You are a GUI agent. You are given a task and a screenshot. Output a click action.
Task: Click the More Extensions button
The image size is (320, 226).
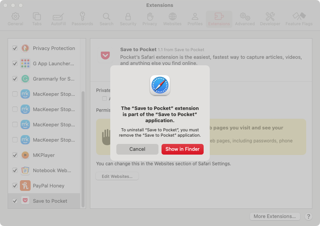pos(275,216)
